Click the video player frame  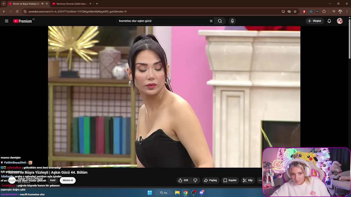click(174, 97)
